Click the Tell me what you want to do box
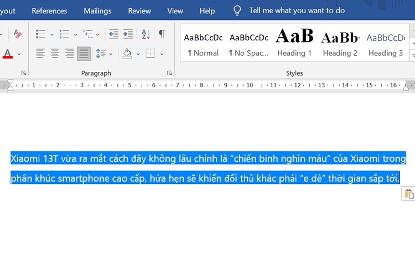This screenshot has width=415, height=276. (297, 10)
